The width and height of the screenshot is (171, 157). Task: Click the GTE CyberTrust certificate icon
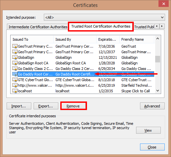coord(15,80)
